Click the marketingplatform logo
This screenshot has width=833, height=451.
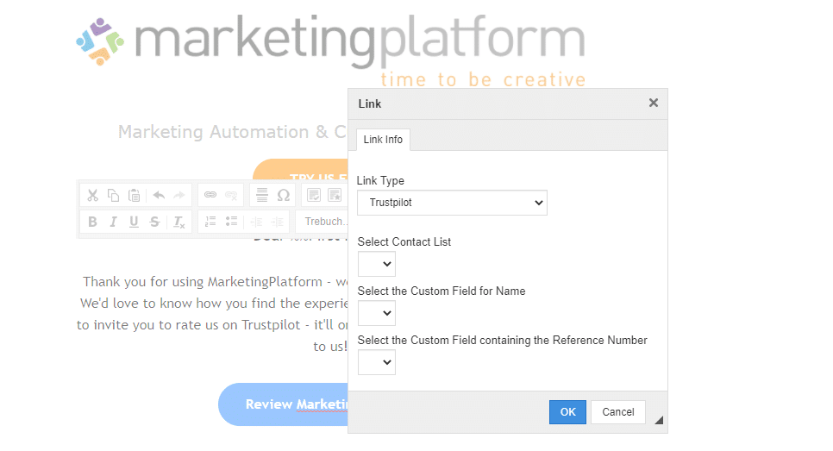click(330, 41)
